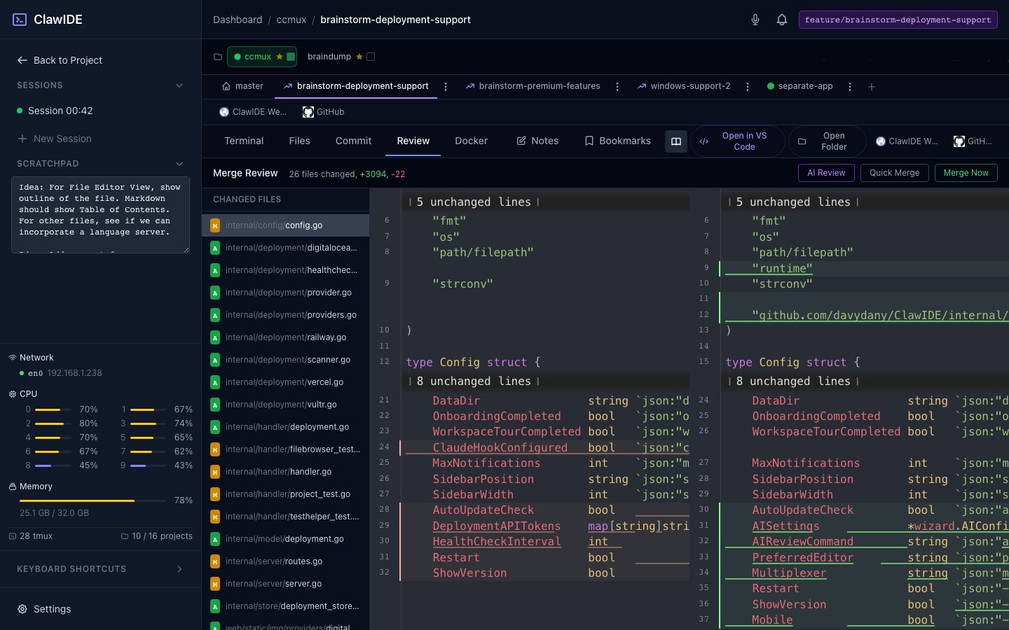
Task: Check the braindump project checkbox
Action: pos(371,57)
